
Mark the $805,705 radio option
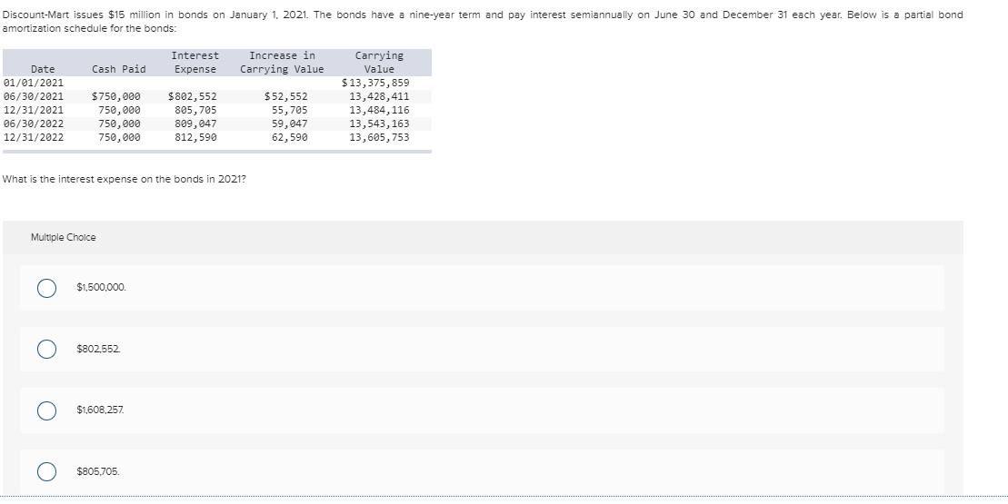click(x=46, y=472)
